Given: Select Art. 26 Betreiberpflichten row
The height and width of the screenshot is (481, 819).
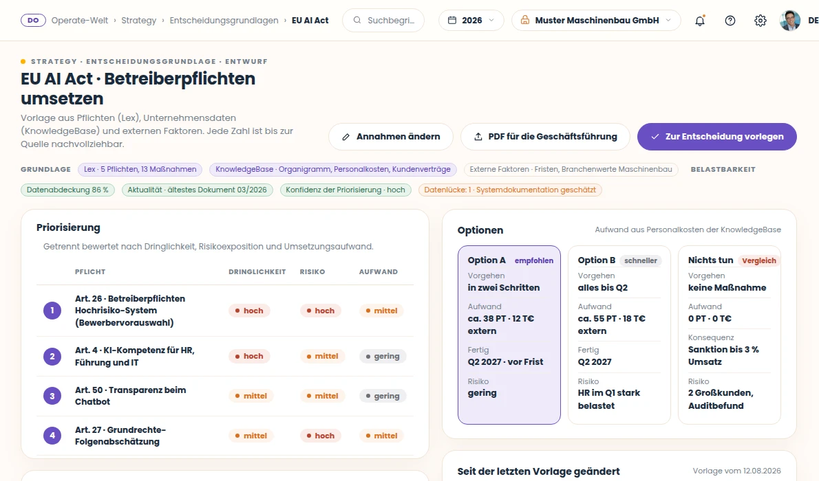Looking at the screenshot, I should [225, 311].
